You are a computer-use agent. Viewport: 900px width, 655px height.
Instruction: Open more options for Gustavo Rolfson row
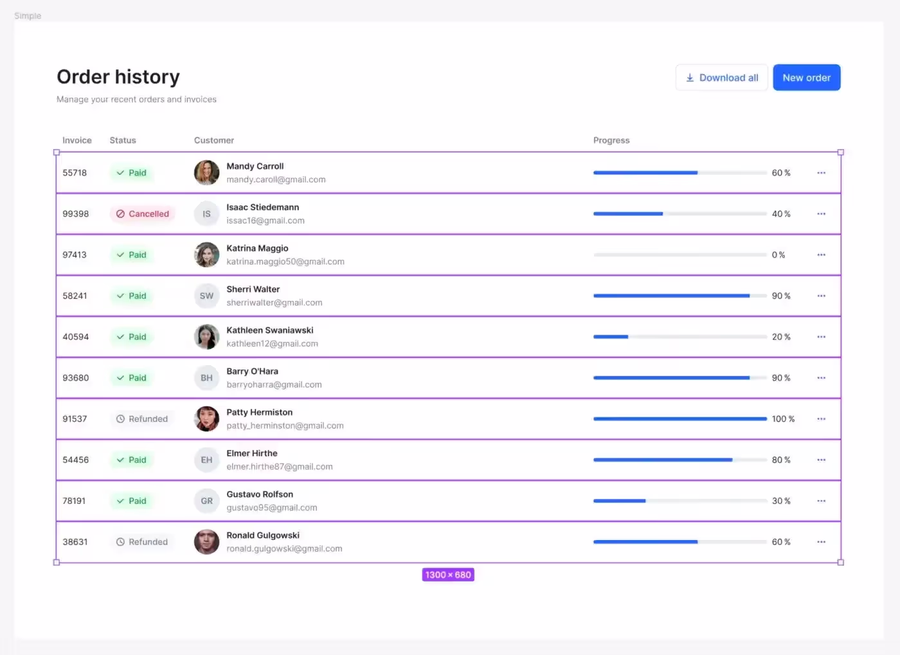(x=821, y=501)
